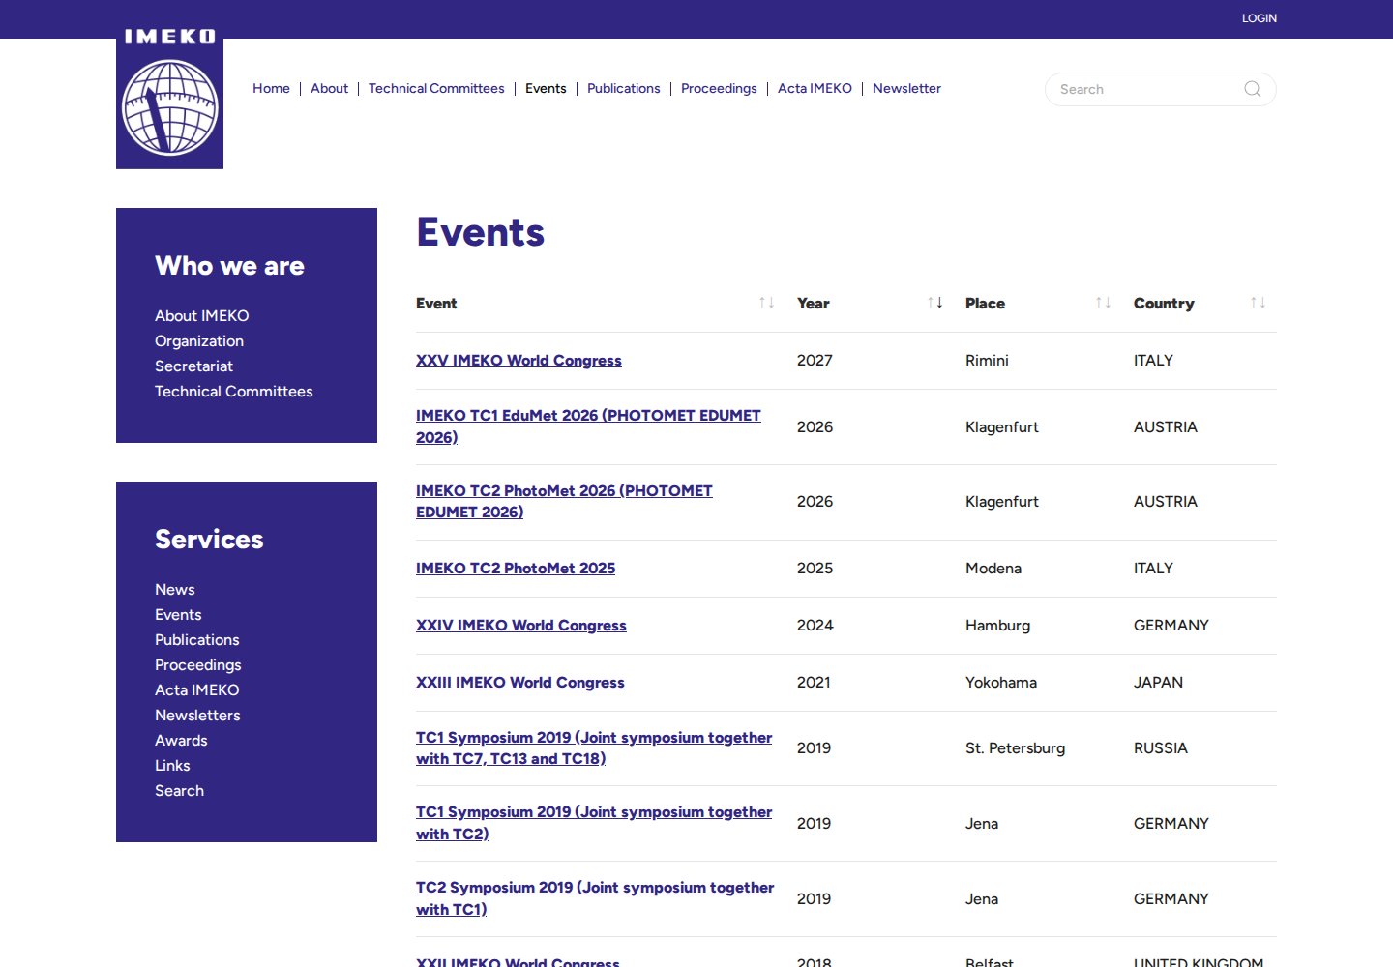
Task: Click the search magnifier icon
Action: [1253, 89]
